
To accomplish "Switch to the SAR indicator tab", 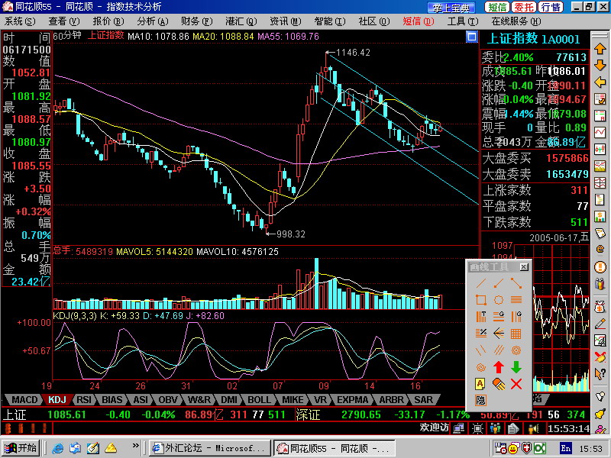I will (424, 400).
